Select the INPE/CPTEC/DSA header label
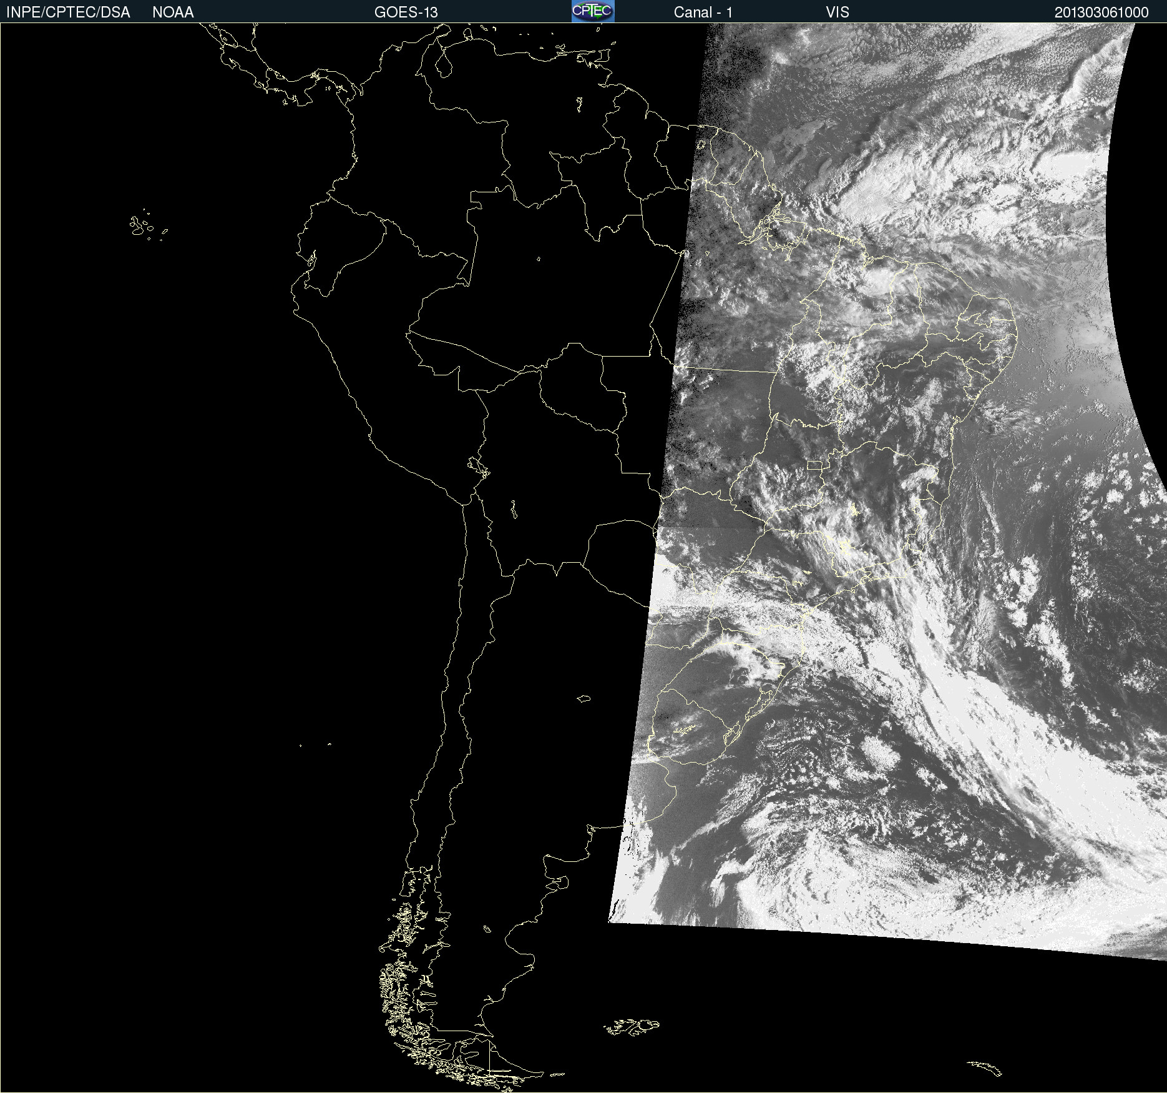Viewport: 1167px width, 1093px height. [x=68, y=12]
